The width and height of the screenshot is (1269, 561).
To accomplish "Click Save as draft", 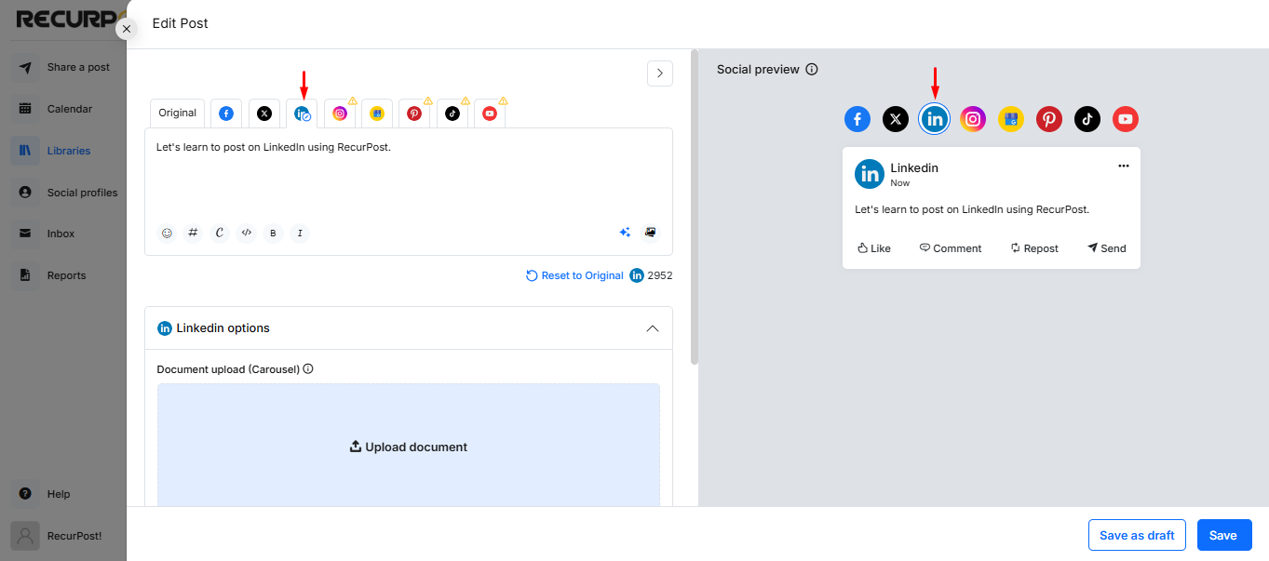I will point(1137,535).
